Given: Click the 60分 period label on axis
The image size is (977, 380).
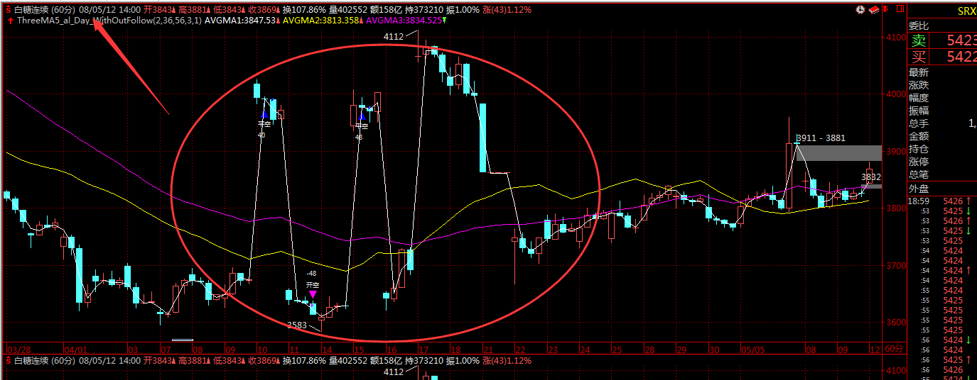Looking at the screenshot, I should click(892, 350).
